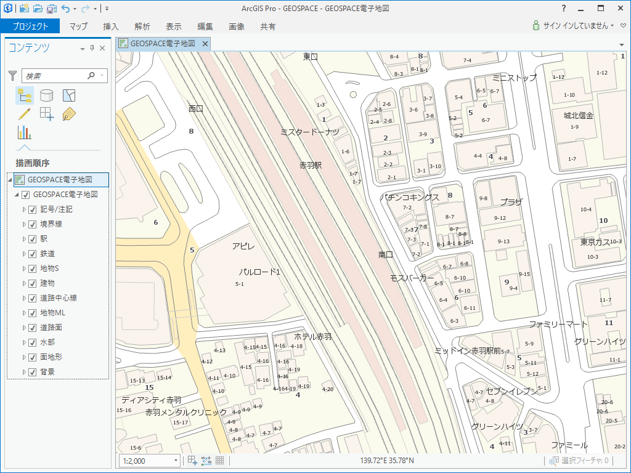This screenshot has width=631, height=473.
Task: Save the project from the quick access toolbar
Action: coord(52,8)
